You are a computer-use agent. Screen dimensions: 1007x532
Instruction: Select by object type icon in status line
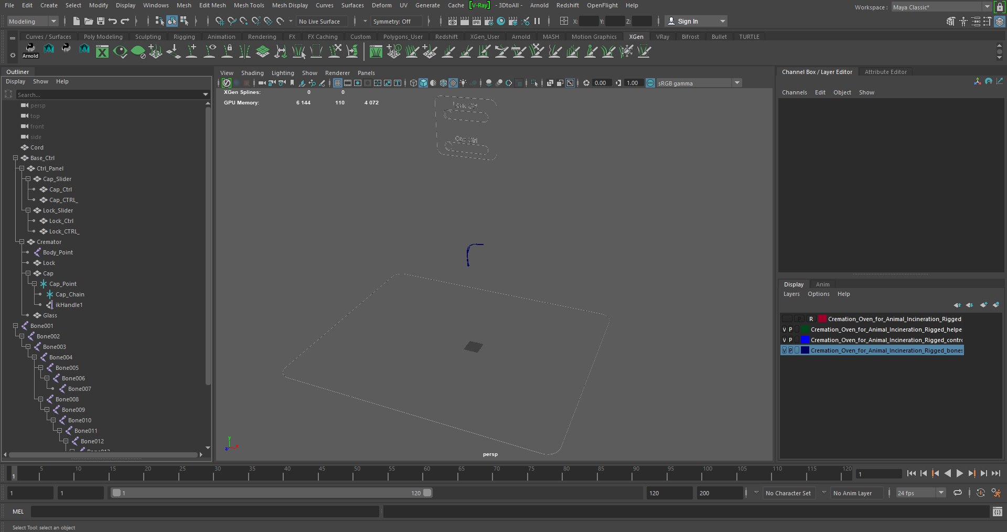point(172,21)
